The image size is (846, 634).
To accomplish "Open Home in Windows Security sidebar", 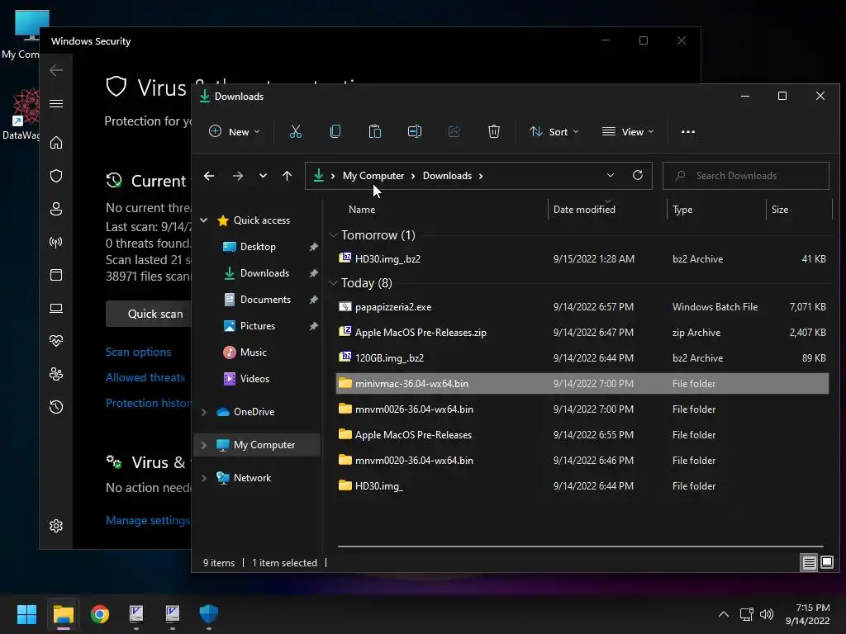I will (x=56, y=143).
